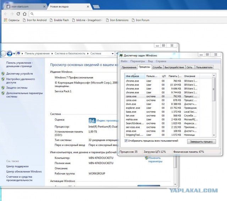Open recent pages dropdown in Control Panel
The width and height of the screenshot is (227, 201).
point(14,54)
